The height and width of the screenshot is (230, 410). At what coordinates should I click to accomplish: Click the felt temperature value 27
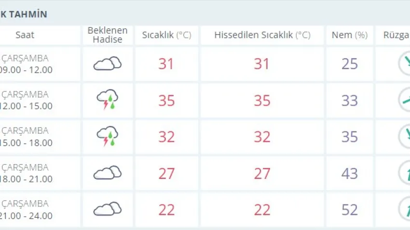coord(262,173)
